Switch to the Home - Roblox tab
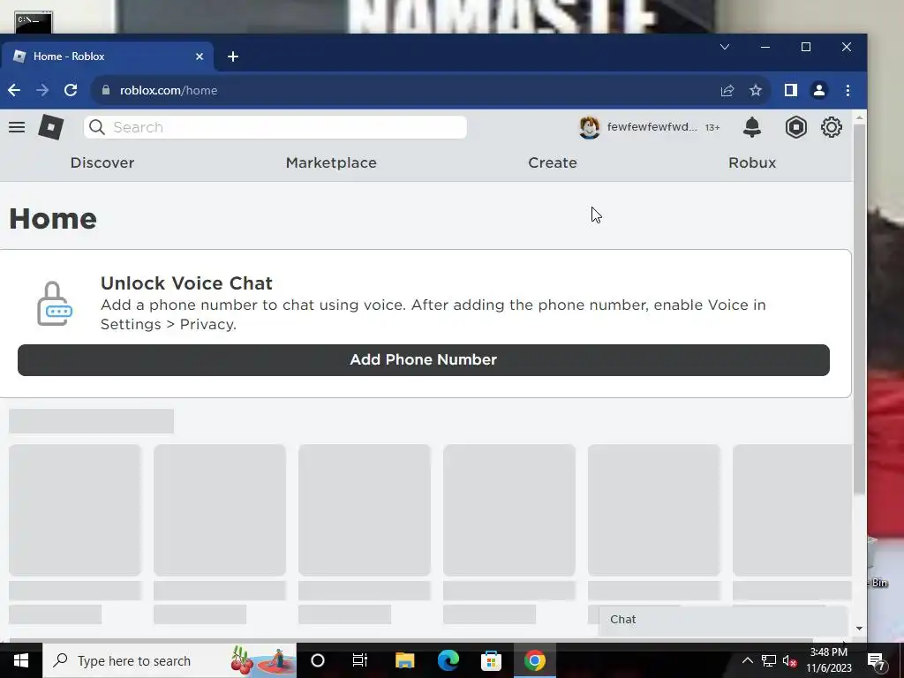Image resolution: width=904 pixels, height=678 pixels. (x=107, y=56)
